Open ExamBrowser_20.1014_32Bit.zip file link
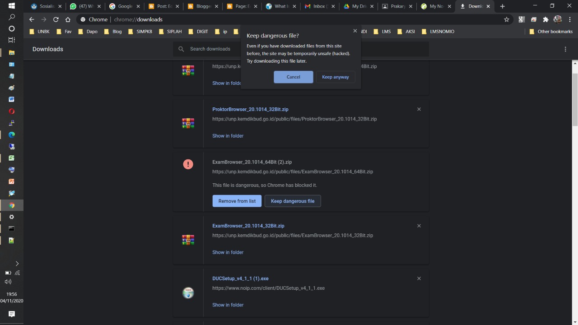The height and width of the screenshot is (325, 578). point(248,226)
